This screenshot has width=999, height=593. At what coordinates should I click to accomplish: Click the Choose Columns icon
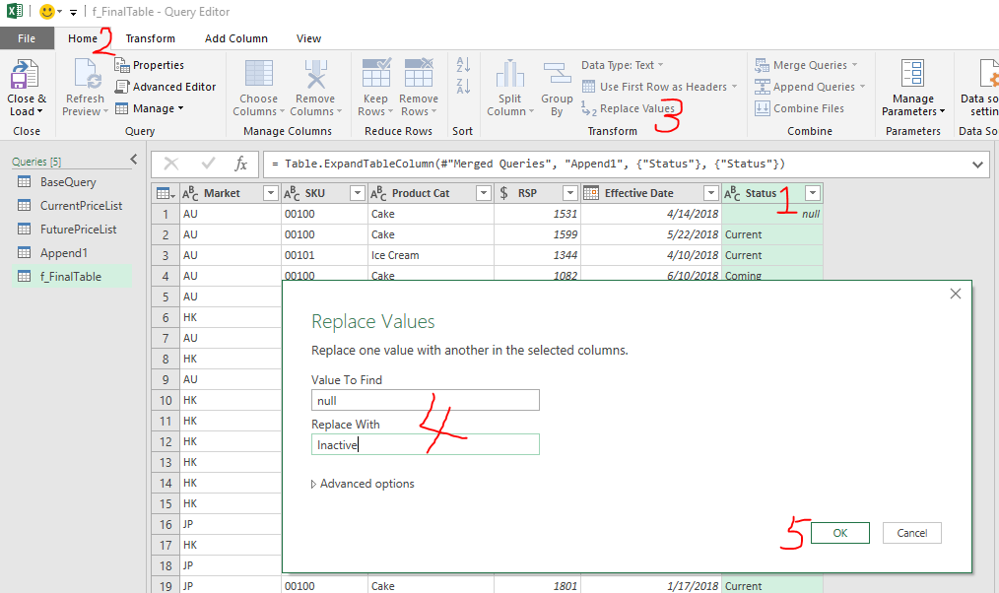click(258, 76)
